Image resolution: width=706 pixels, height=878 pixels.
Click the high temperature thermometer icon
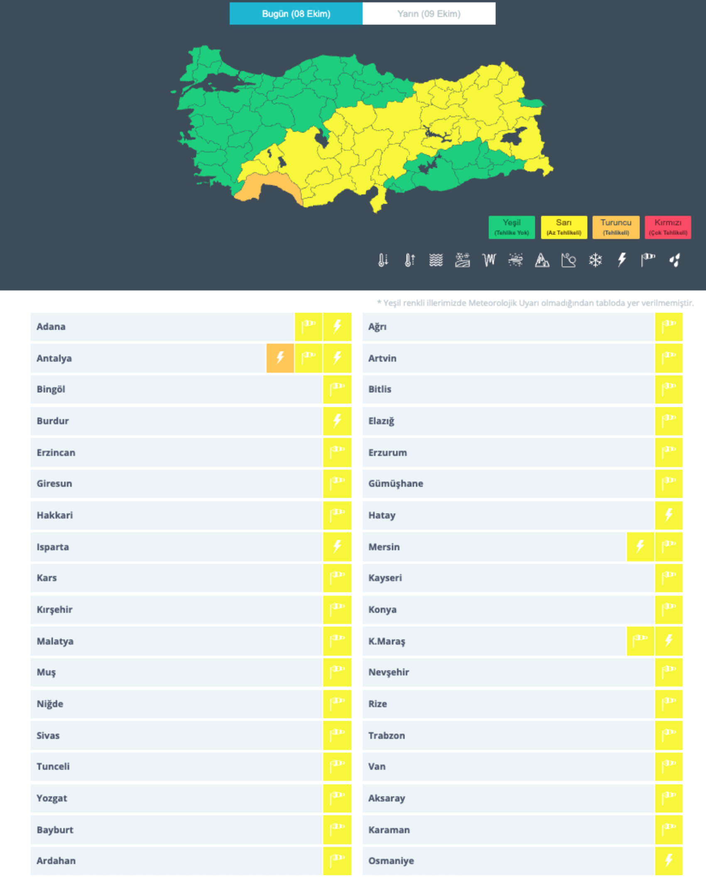click(x=409, y=260)
